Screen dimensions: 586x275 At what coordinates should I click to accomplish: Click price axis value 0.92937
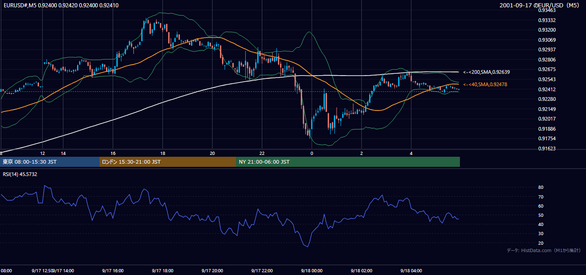click(x=547, y=49)
